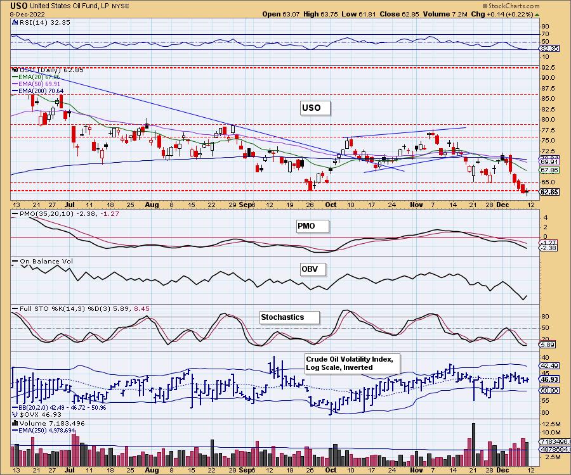The image size is (571, 475).
Task: Select the EMA(250) 4,978,694 legend entry
Action: 44,431
